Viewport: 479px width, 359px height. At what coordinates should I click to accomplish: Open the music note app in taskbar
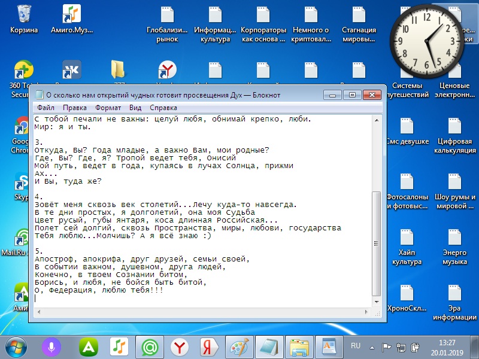(119, 347)
